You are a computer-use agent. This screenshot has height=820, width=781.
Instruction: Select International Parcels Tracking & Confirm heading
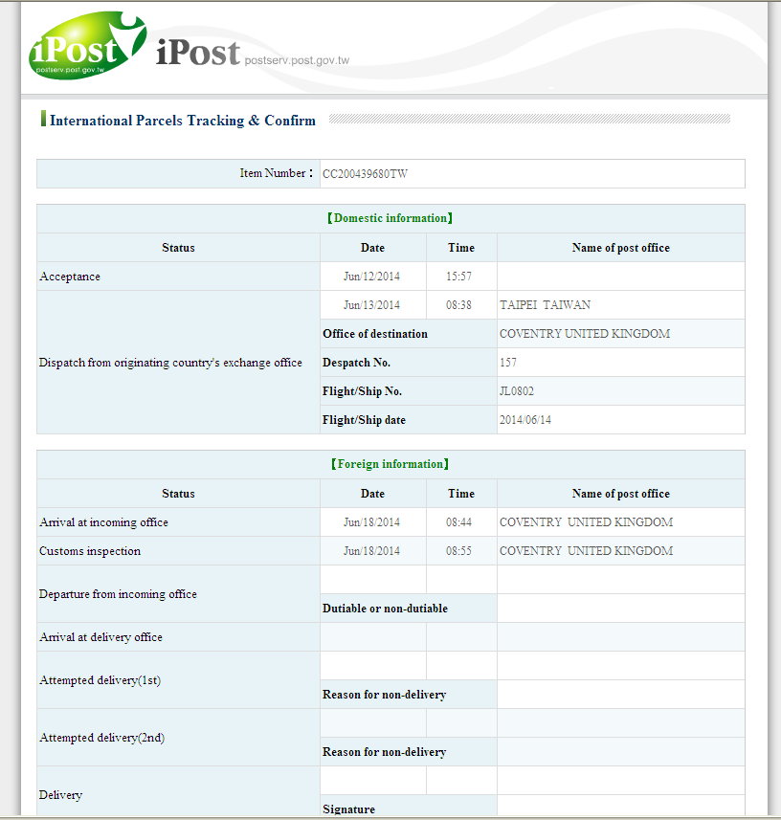(182, 121)
